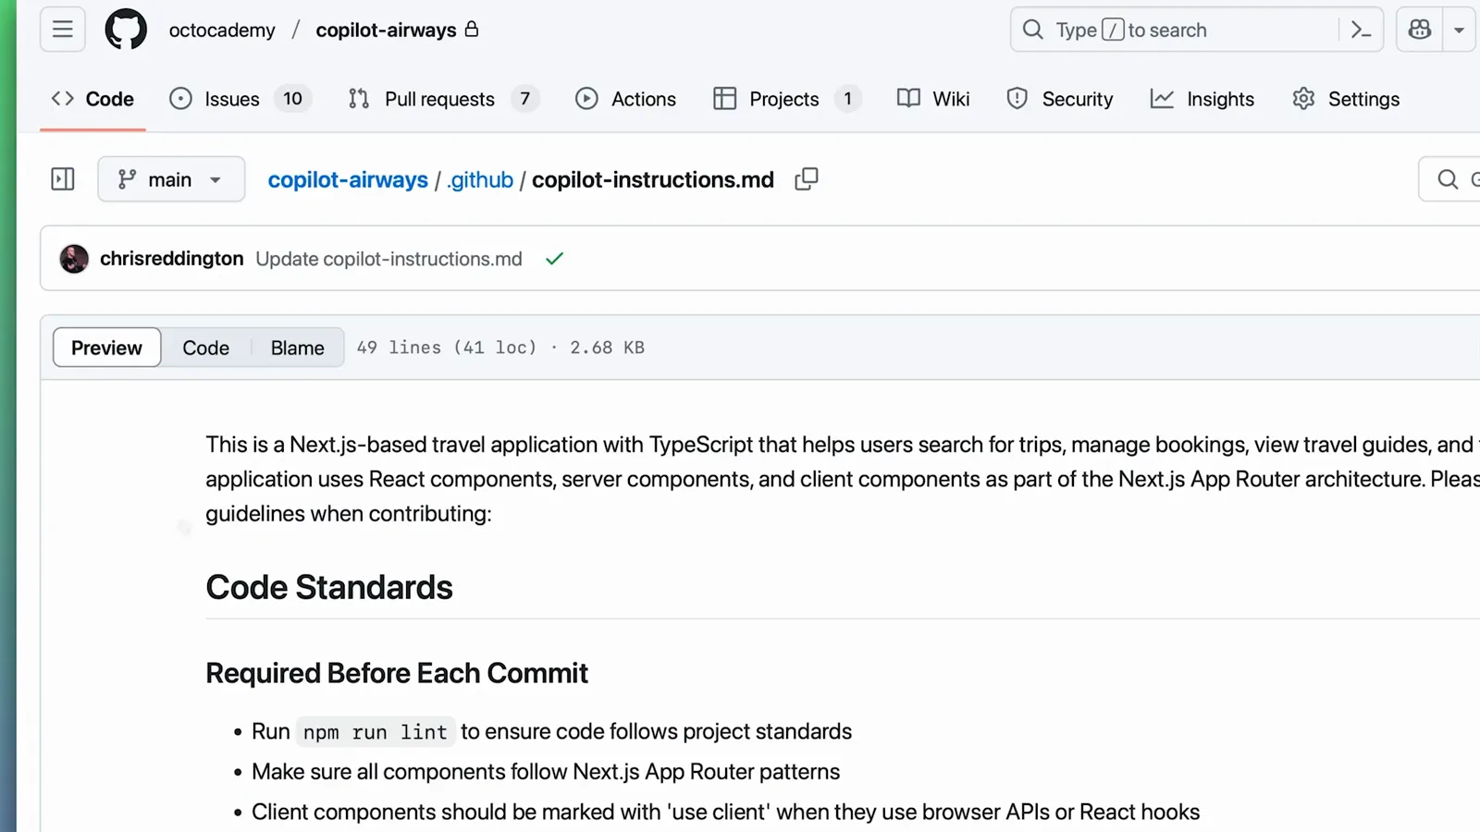Click the search bar in header
Viewport: 1480px width, 832px height.
tap(1197, 30)
